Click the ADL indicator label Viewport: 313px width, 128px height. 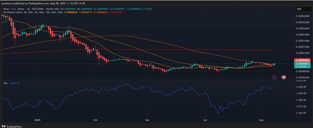tap(5, 83)
